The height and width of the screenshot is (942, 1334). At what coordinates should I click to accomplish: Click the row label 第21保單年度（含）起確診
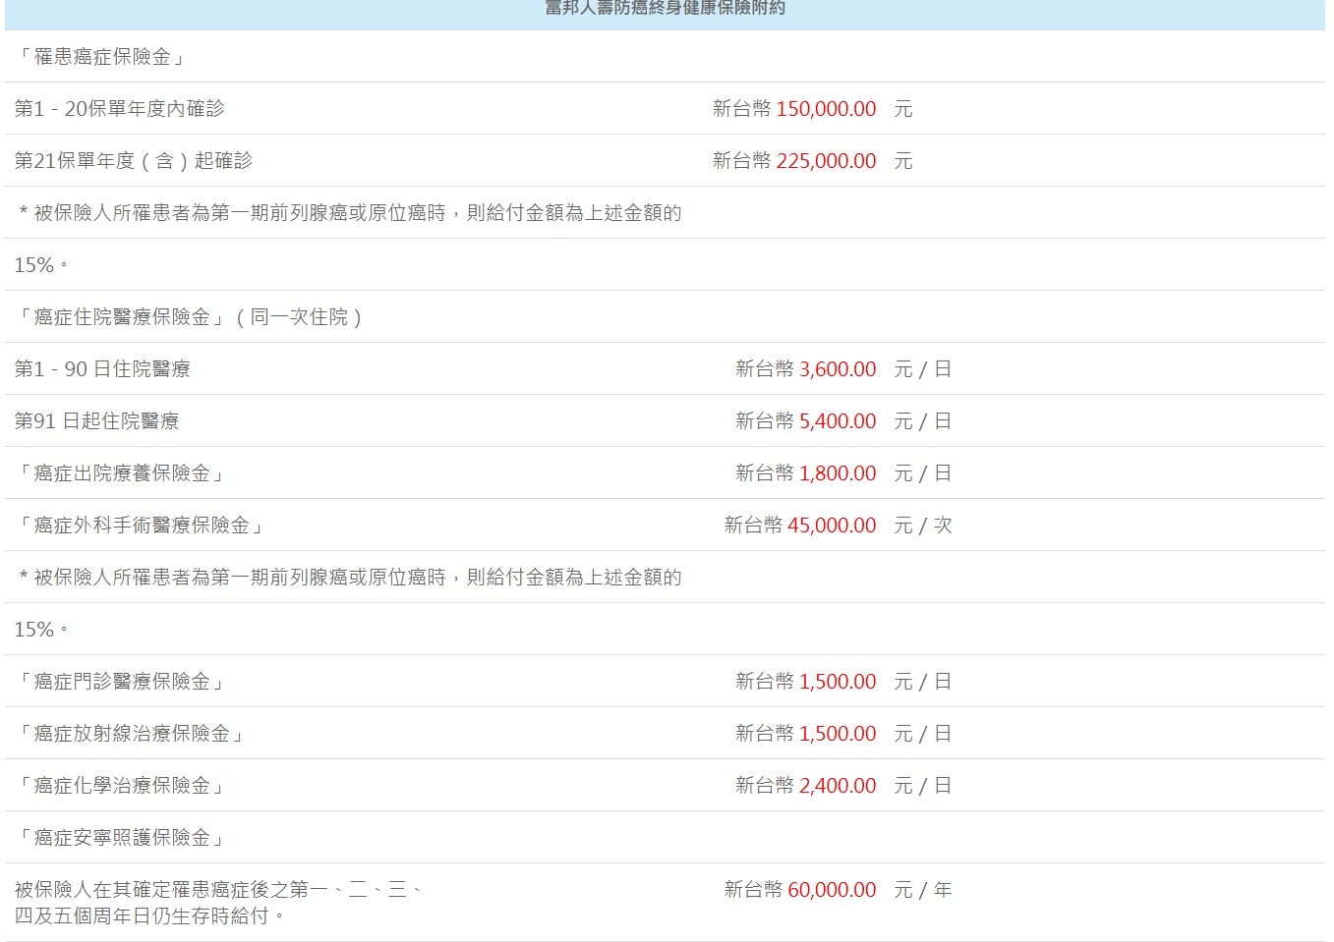coord(133,161)
